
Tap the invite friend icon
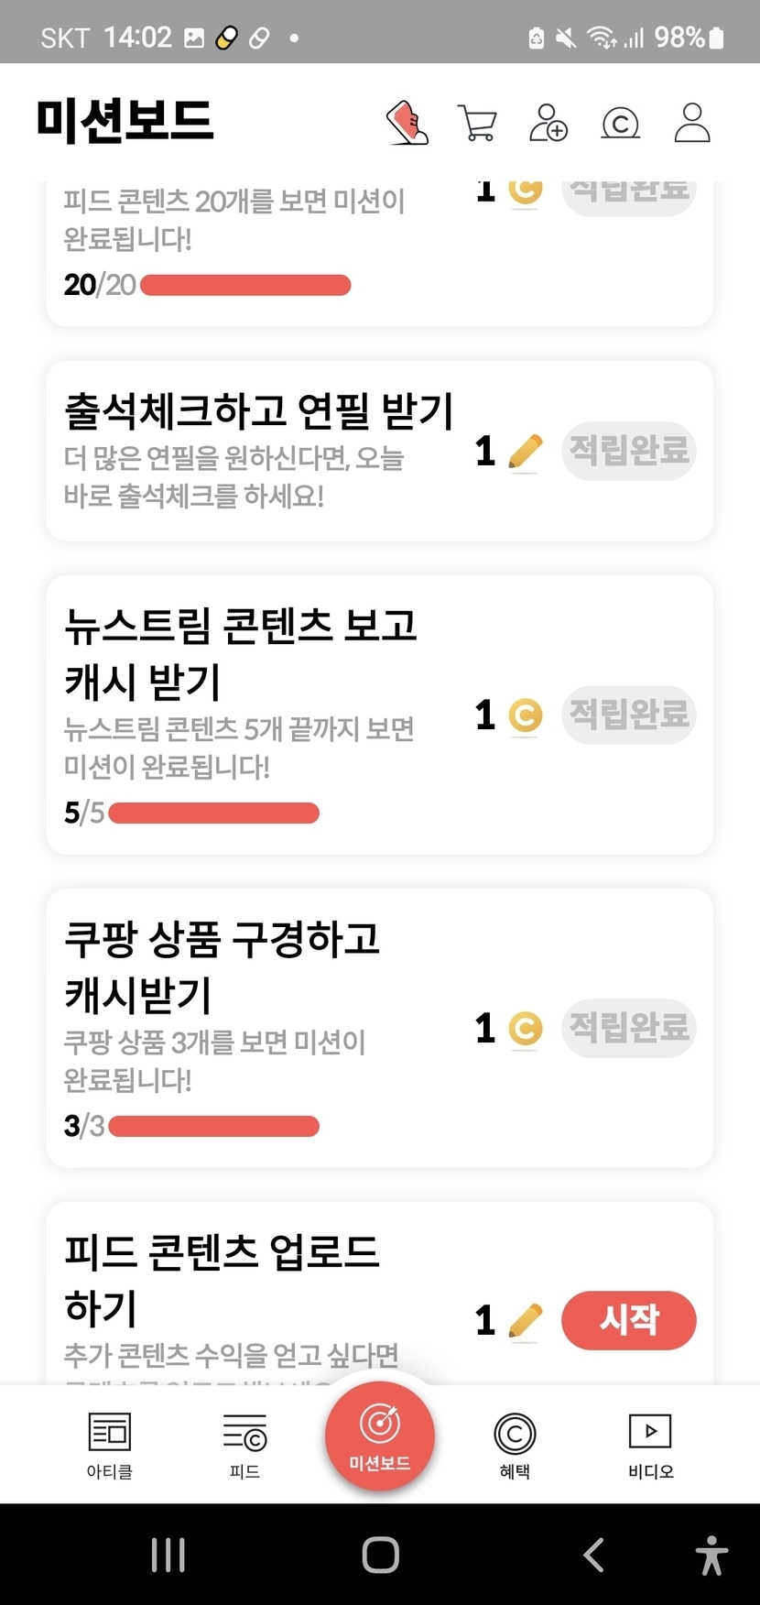tap(548, 123)
